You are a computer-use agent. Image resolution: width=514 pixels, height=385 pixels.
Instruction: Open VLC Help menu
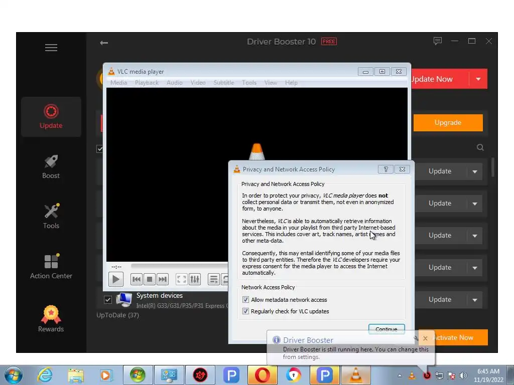coord(291,83)
